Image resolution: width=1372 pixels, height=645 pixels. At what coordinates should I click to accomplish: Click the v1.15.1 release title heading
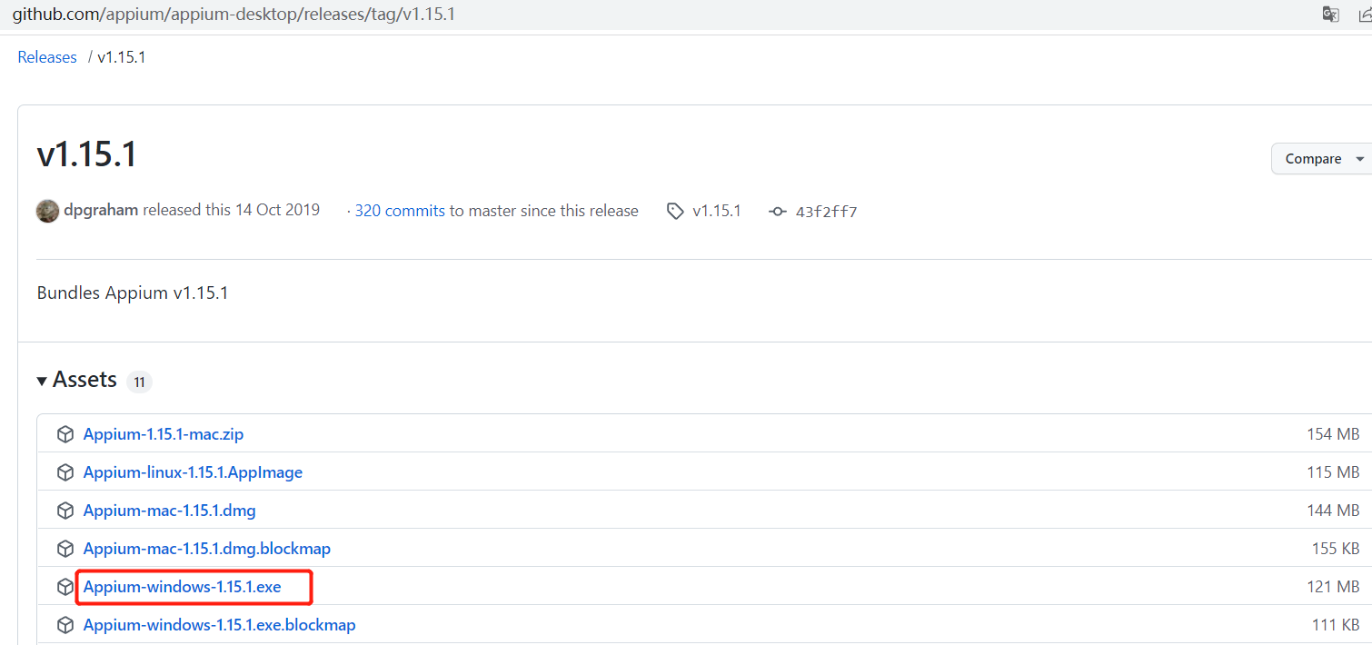87,154
